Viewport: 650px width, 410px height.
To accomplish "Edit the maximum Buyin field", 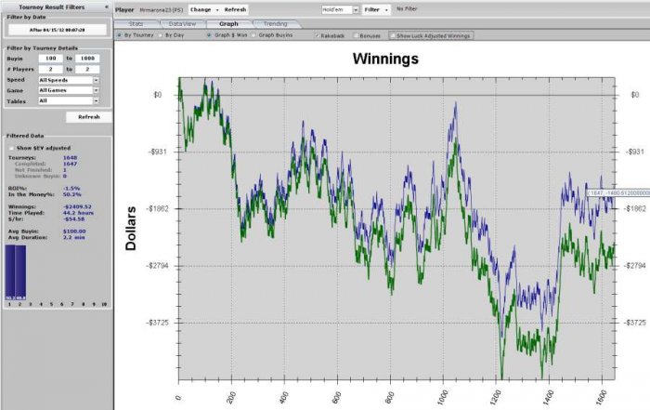I will (x=87, y=59).
